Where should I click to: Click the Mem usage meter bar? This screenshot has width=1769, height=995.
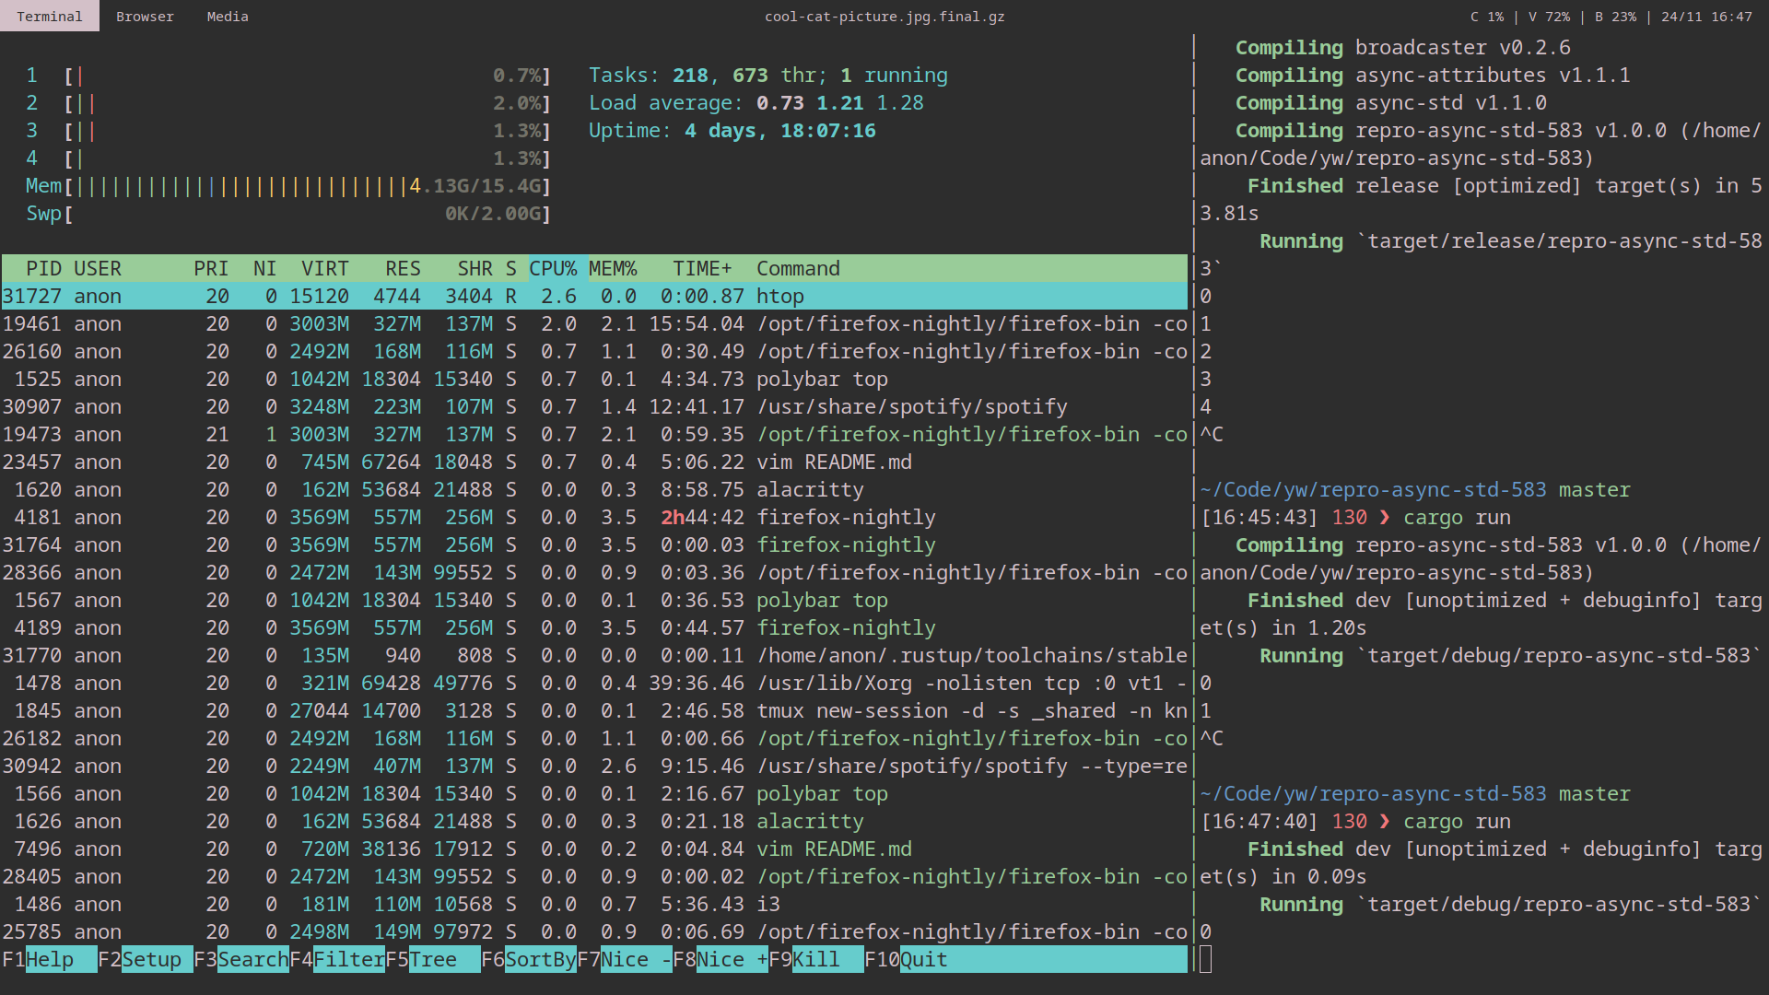[x=276, y=185]
